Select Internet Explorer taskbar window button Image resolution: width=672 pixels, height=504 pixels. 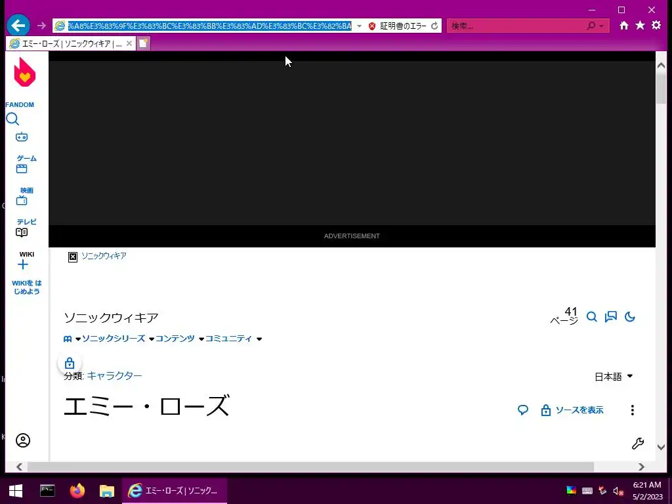click(x=175, y=491)
